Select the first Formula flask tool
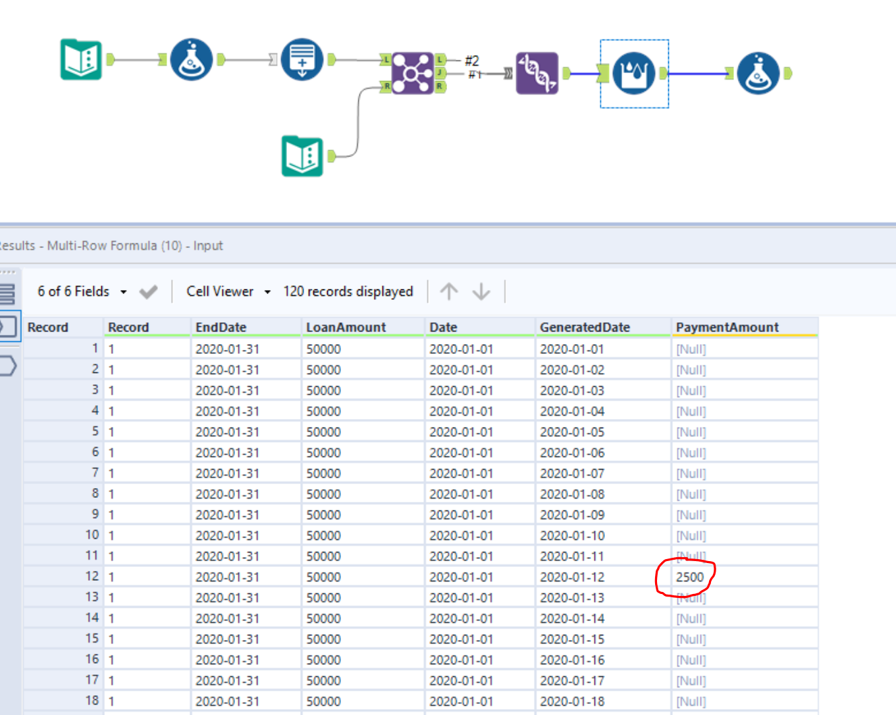The height and width of the screenshot is (715, 896). click(x=191, y=60)
